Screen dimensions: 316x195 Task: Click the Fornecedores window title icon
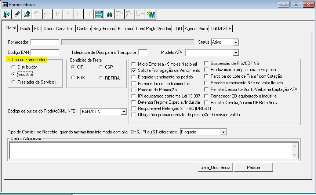point(5,4)
